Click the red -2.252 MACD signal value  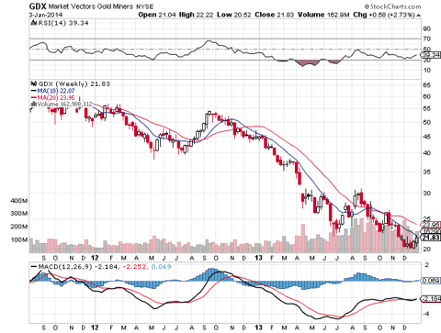point(135,267)
